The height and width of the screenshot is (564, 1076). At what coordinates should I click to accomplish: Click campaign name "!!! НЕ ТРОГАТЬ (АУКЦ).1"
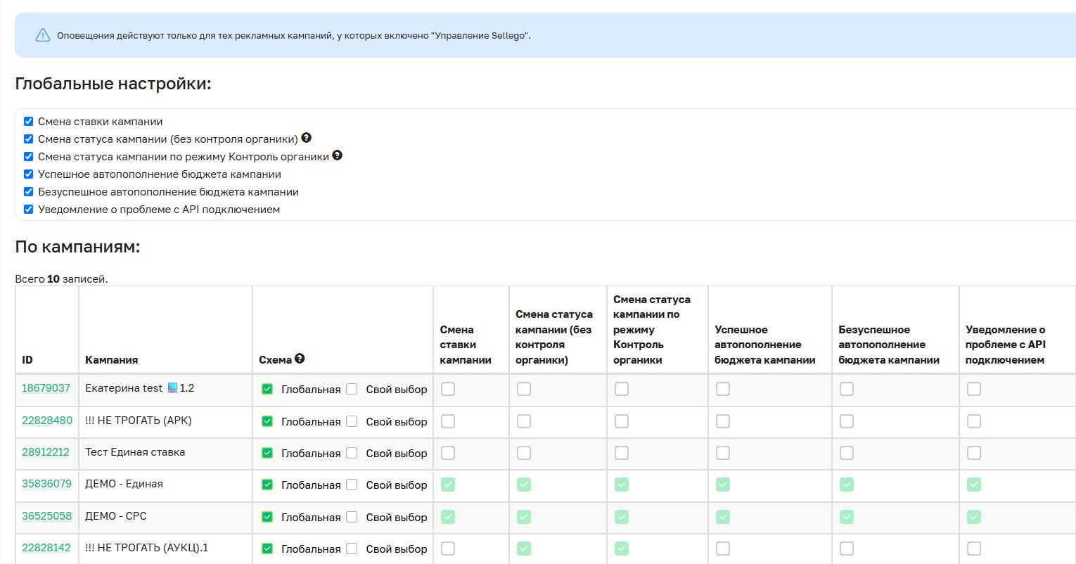point(147,548)
